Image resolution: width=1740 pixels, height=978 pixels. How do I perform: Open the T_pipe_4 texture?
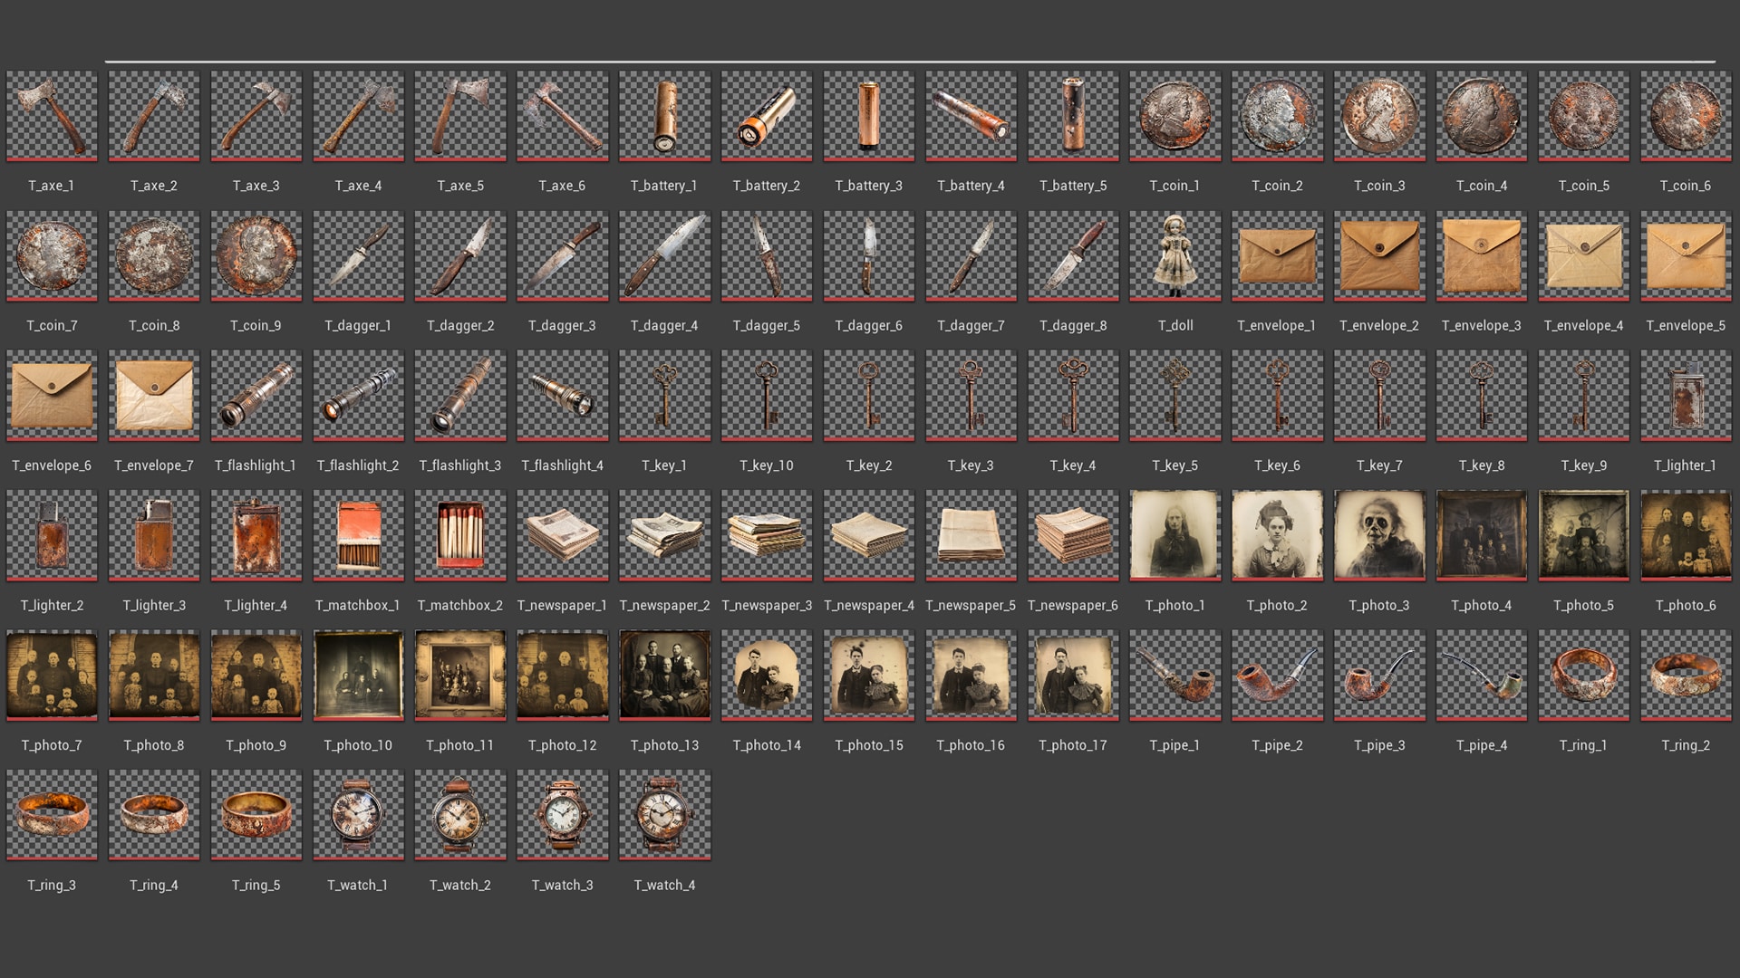pos(1481,676)
